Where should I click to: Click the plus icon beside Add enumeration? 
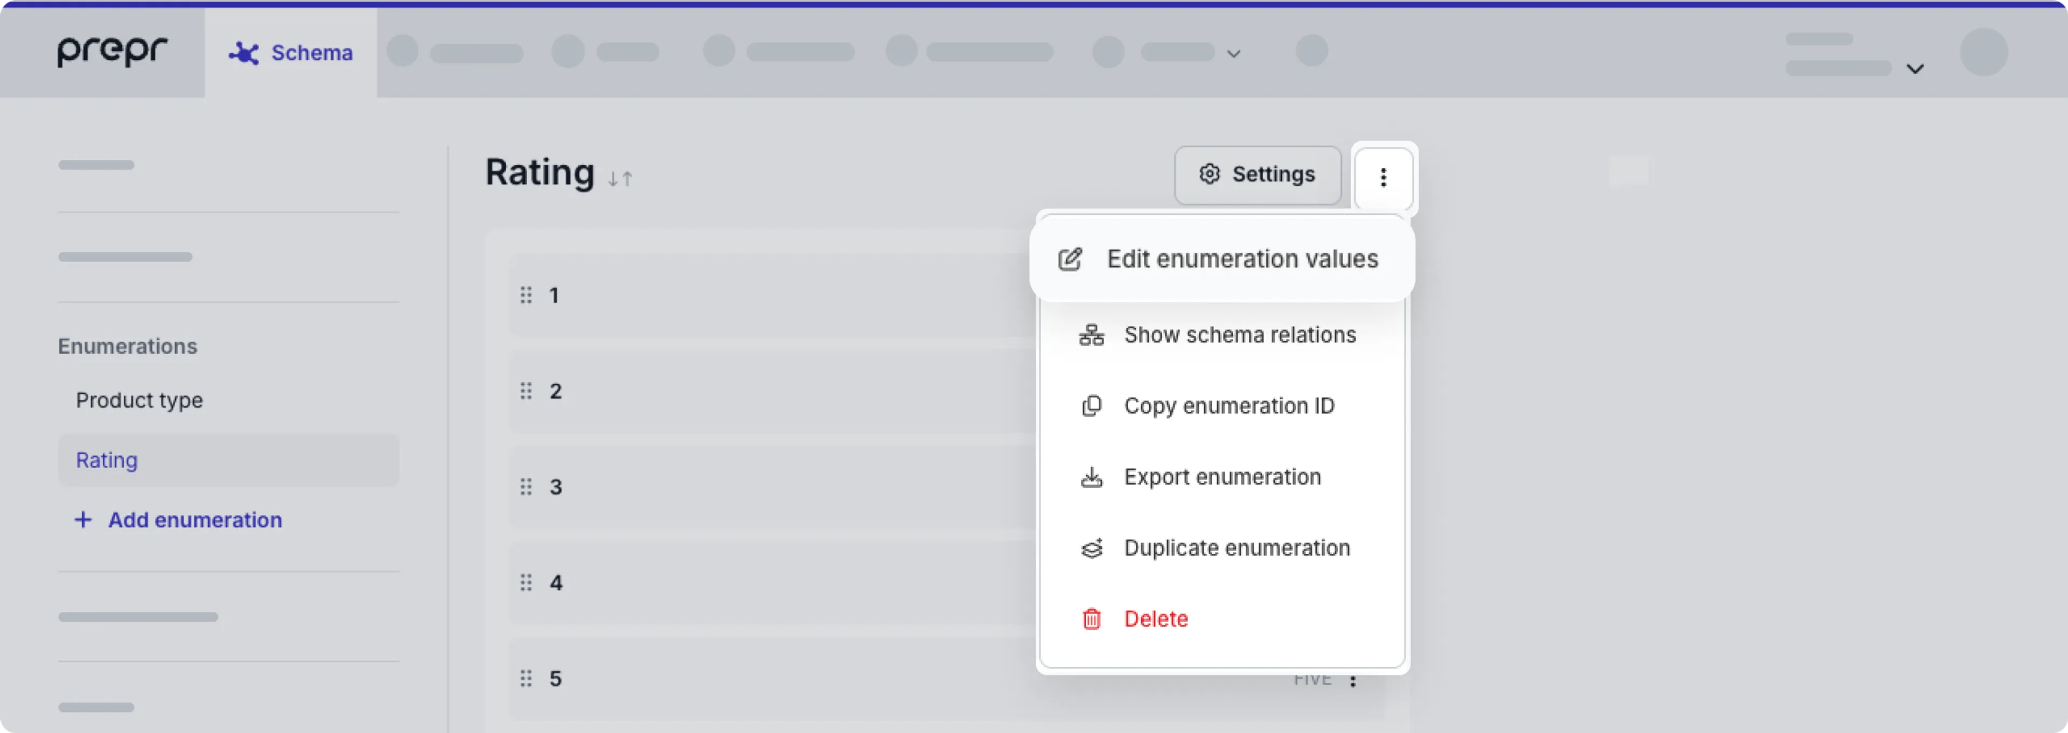(x=83, y=520)
